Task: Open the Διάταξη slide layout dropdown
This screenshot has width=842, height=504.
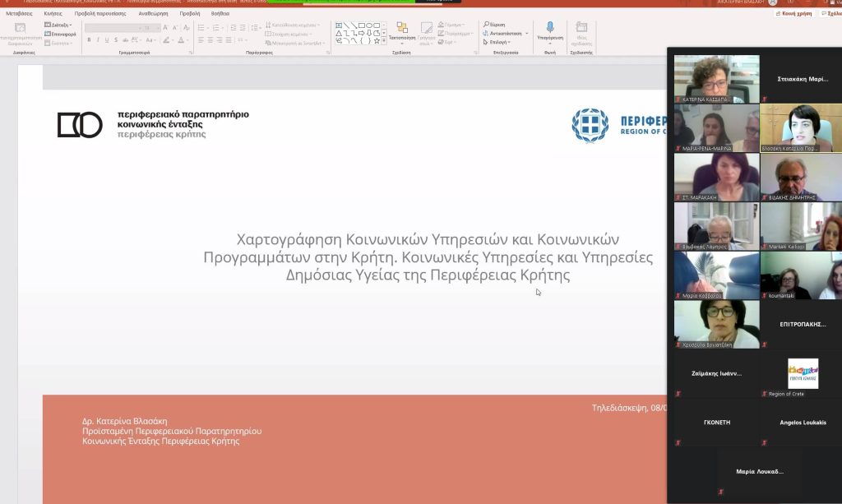Action: point(58,25)
